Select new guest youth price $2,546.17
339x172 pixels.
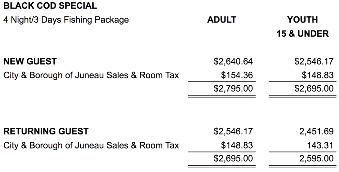314,62
